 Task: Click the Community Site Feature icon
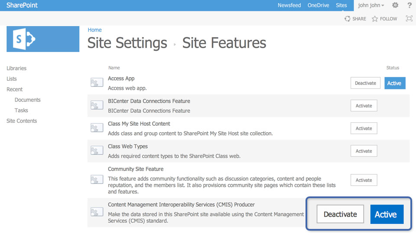97,180
